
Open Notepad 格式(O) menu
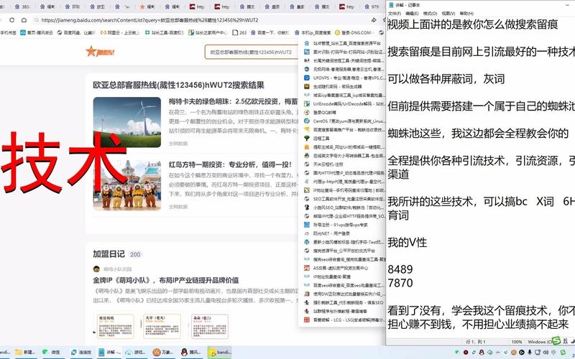pyautogui.click(x=430, y=14)
